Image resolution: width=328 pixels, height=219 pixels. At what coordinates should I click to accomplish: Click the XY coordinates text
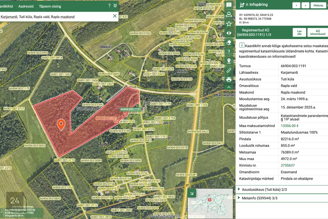click(256, 15)
